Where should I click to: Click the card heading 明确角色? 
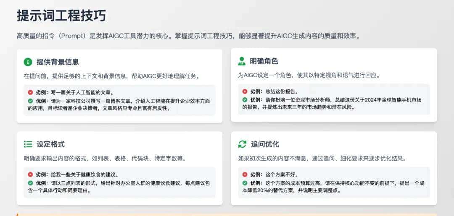tap(264, 61)
